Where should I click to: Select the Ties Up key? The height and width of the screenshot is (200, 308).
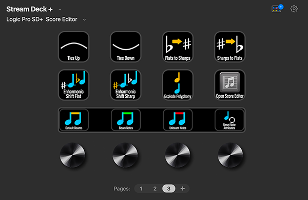pos(73,47)
